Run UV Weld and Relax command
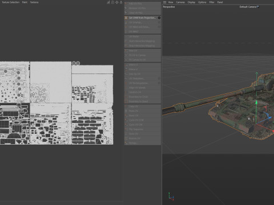Screen dimensions: 274x205 tap(143, 27)
